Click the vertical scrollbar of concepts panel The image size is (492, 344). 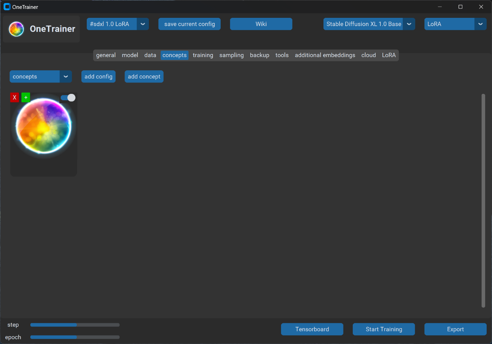483,200
